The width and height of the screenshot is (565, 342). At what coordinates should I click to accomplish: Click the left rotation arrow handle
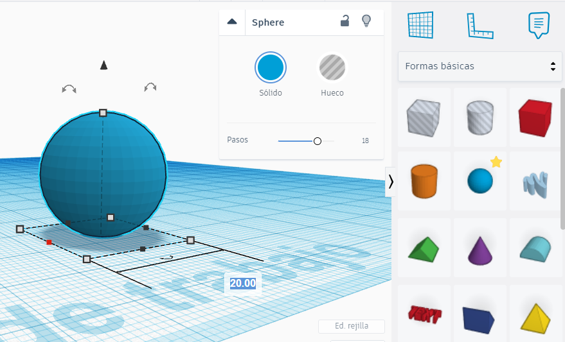coord(69,89)
